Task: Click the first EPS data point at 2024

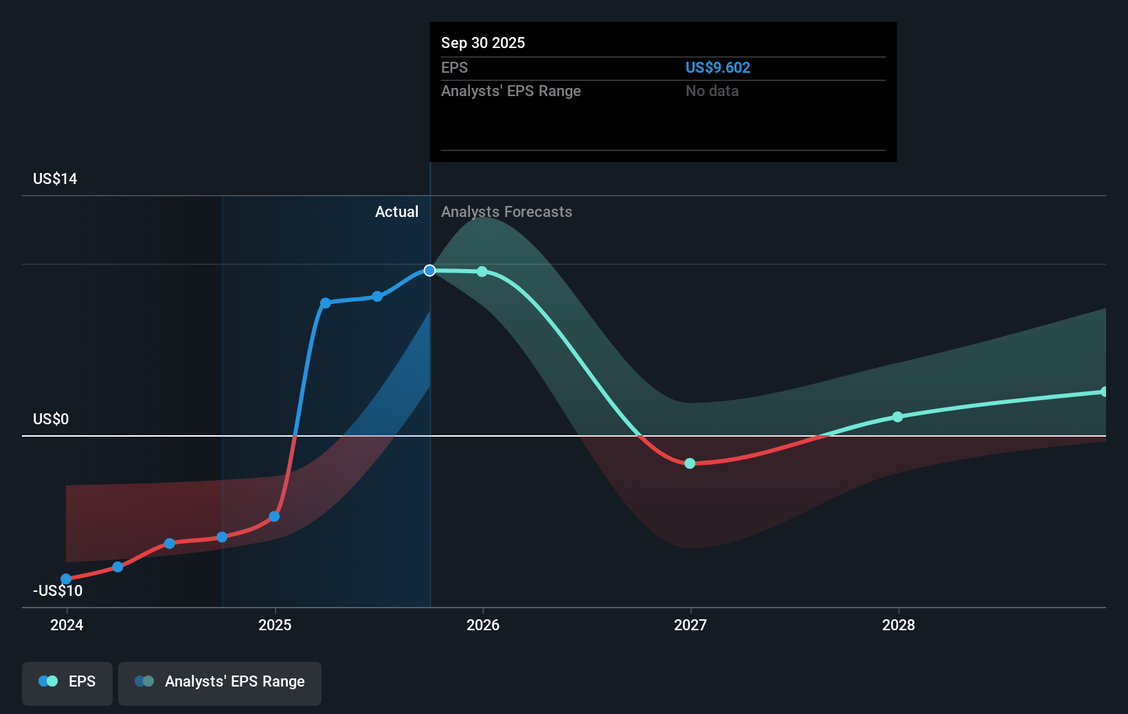Action: 66,579
